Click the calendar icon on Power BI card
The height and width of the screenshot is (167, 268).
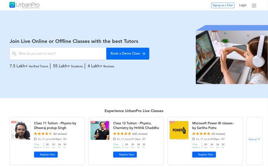click(194, 139)
